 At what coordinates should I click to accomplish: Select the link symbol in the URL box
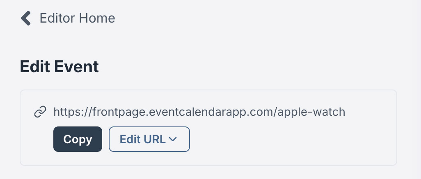(x=39, y=112)
